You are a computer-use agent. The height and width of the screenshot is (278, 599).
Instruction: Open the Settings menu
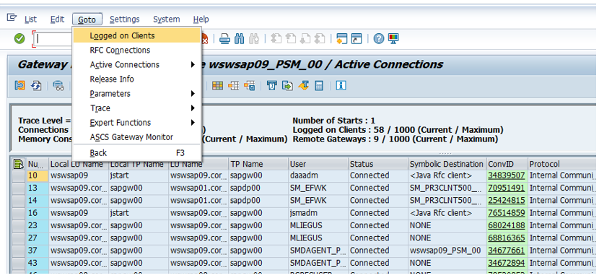(125, 19)
